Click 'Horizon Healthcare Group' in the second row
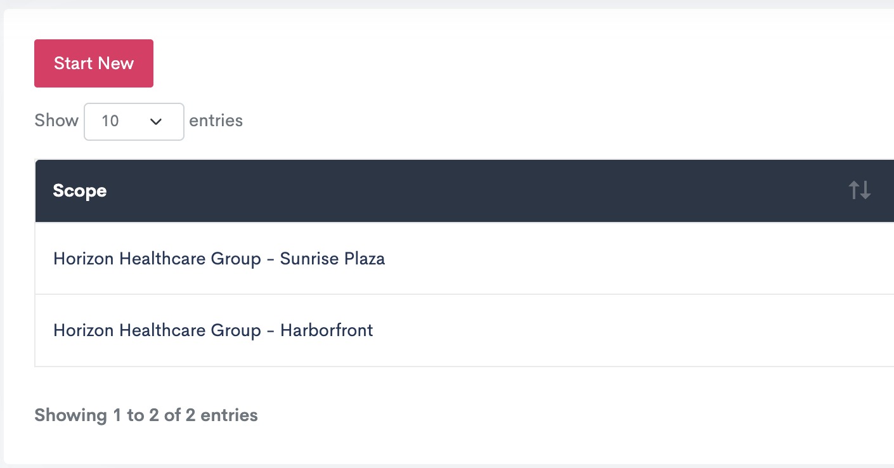Image resolution: width=894 pixels, height=468 pixels. click(x=157, y=330)
